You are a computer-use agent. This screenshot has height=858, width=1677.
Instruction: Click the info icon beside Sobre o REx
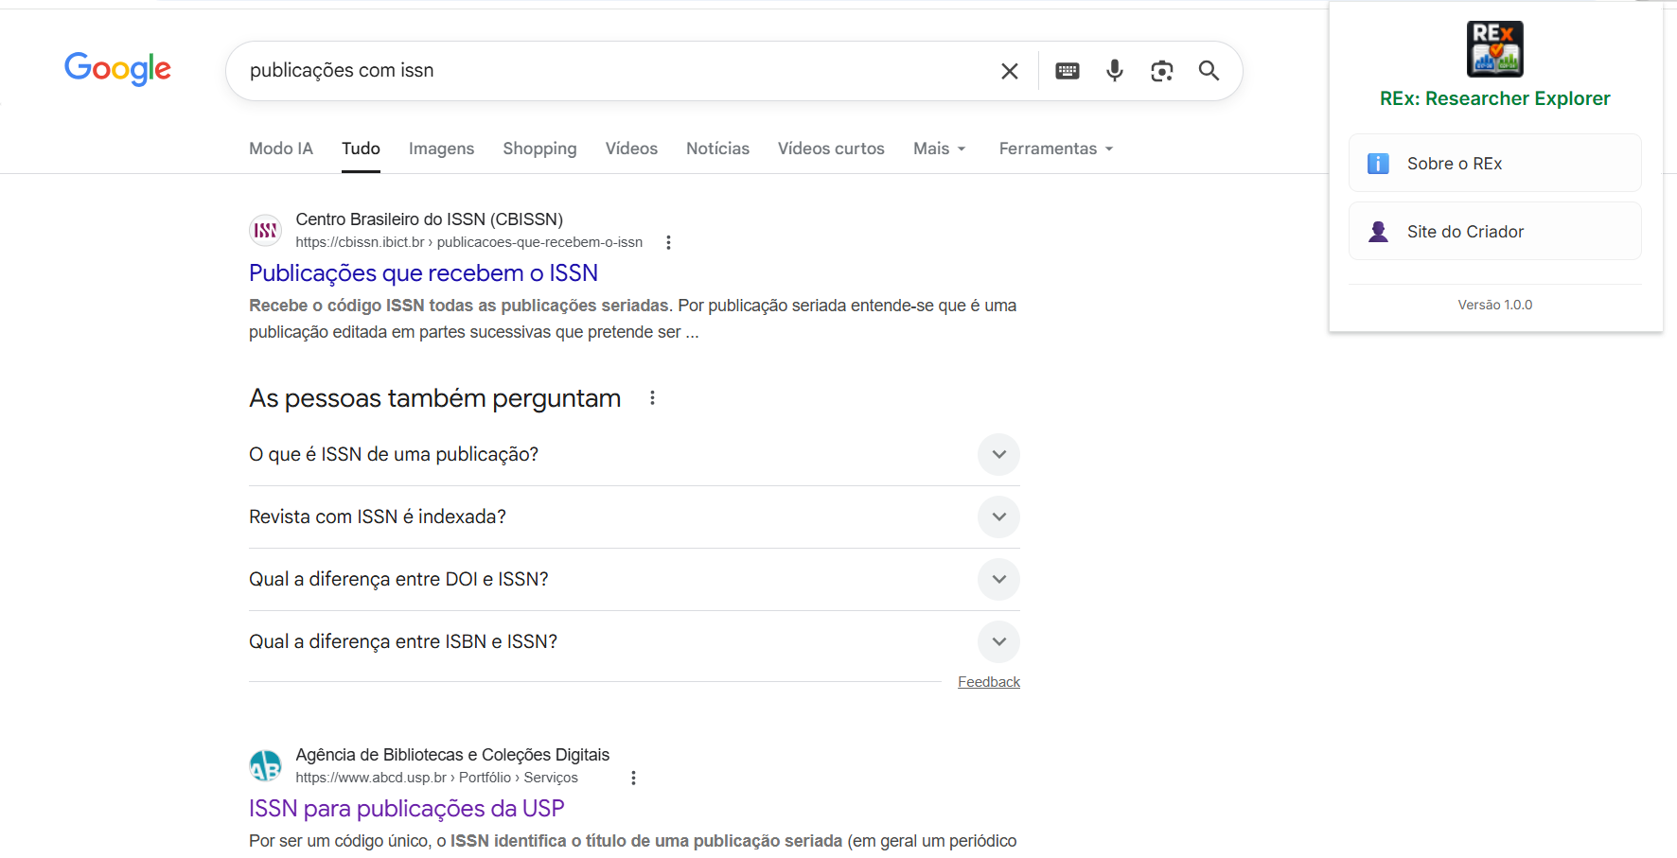pos(1379,164)
